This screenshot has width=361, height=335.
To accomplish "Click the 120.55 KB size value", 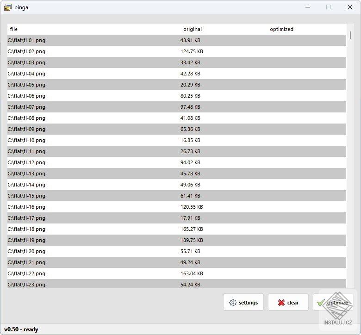I will (x=192, y=207).
